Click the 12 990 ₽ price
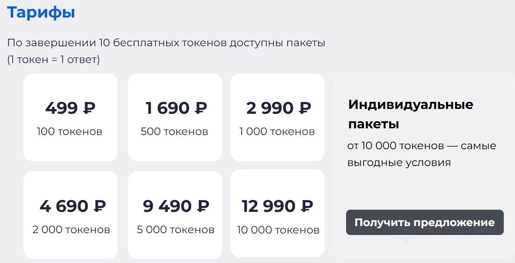Image resolution: width=515 pixels, height=263 pixels. pos(277,206)
